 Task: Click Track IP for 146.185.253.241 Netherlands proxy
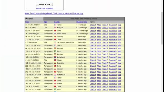point(105,75)
